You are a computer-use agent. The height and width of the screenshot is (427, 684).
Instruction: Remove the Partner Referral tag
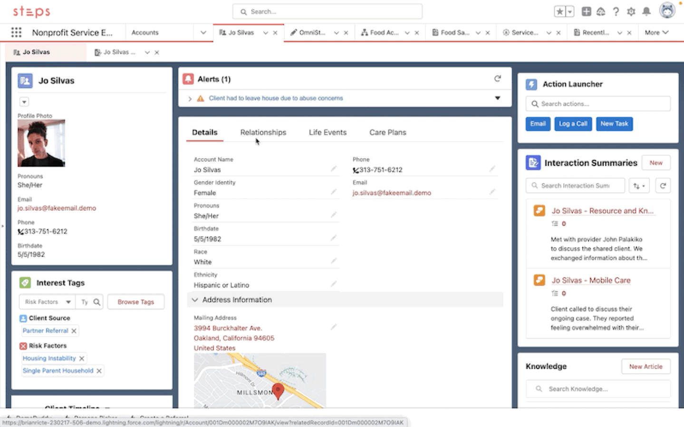click(74, 331)
